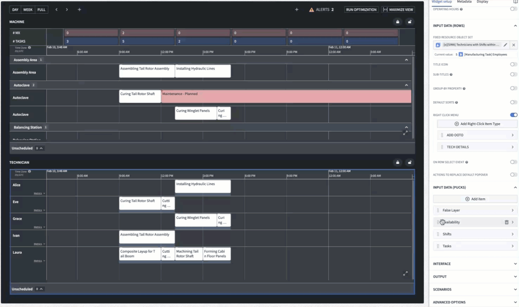Viewport: 519px width, 307px height.
Task: Select the WEEK view
Action: (28, 10)
